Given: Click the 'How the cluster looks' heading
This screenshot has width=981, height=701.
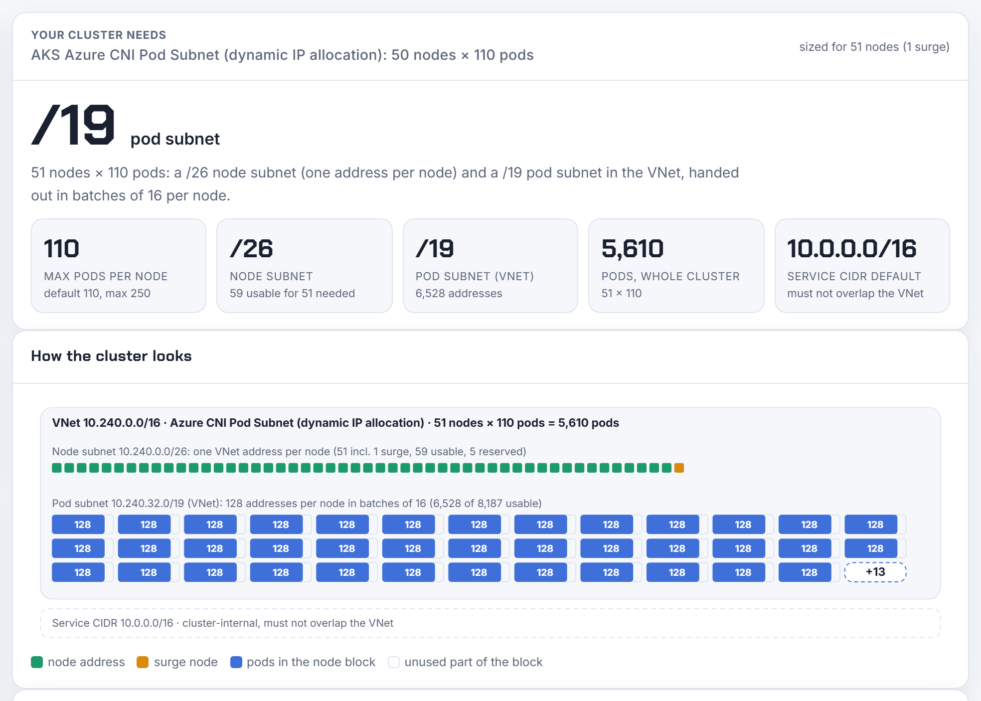Looking at the screenshot, I should 111,356.
